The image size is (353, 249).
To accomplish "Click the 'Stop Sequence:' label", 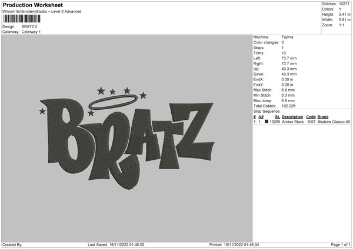I will coord(267,112).
